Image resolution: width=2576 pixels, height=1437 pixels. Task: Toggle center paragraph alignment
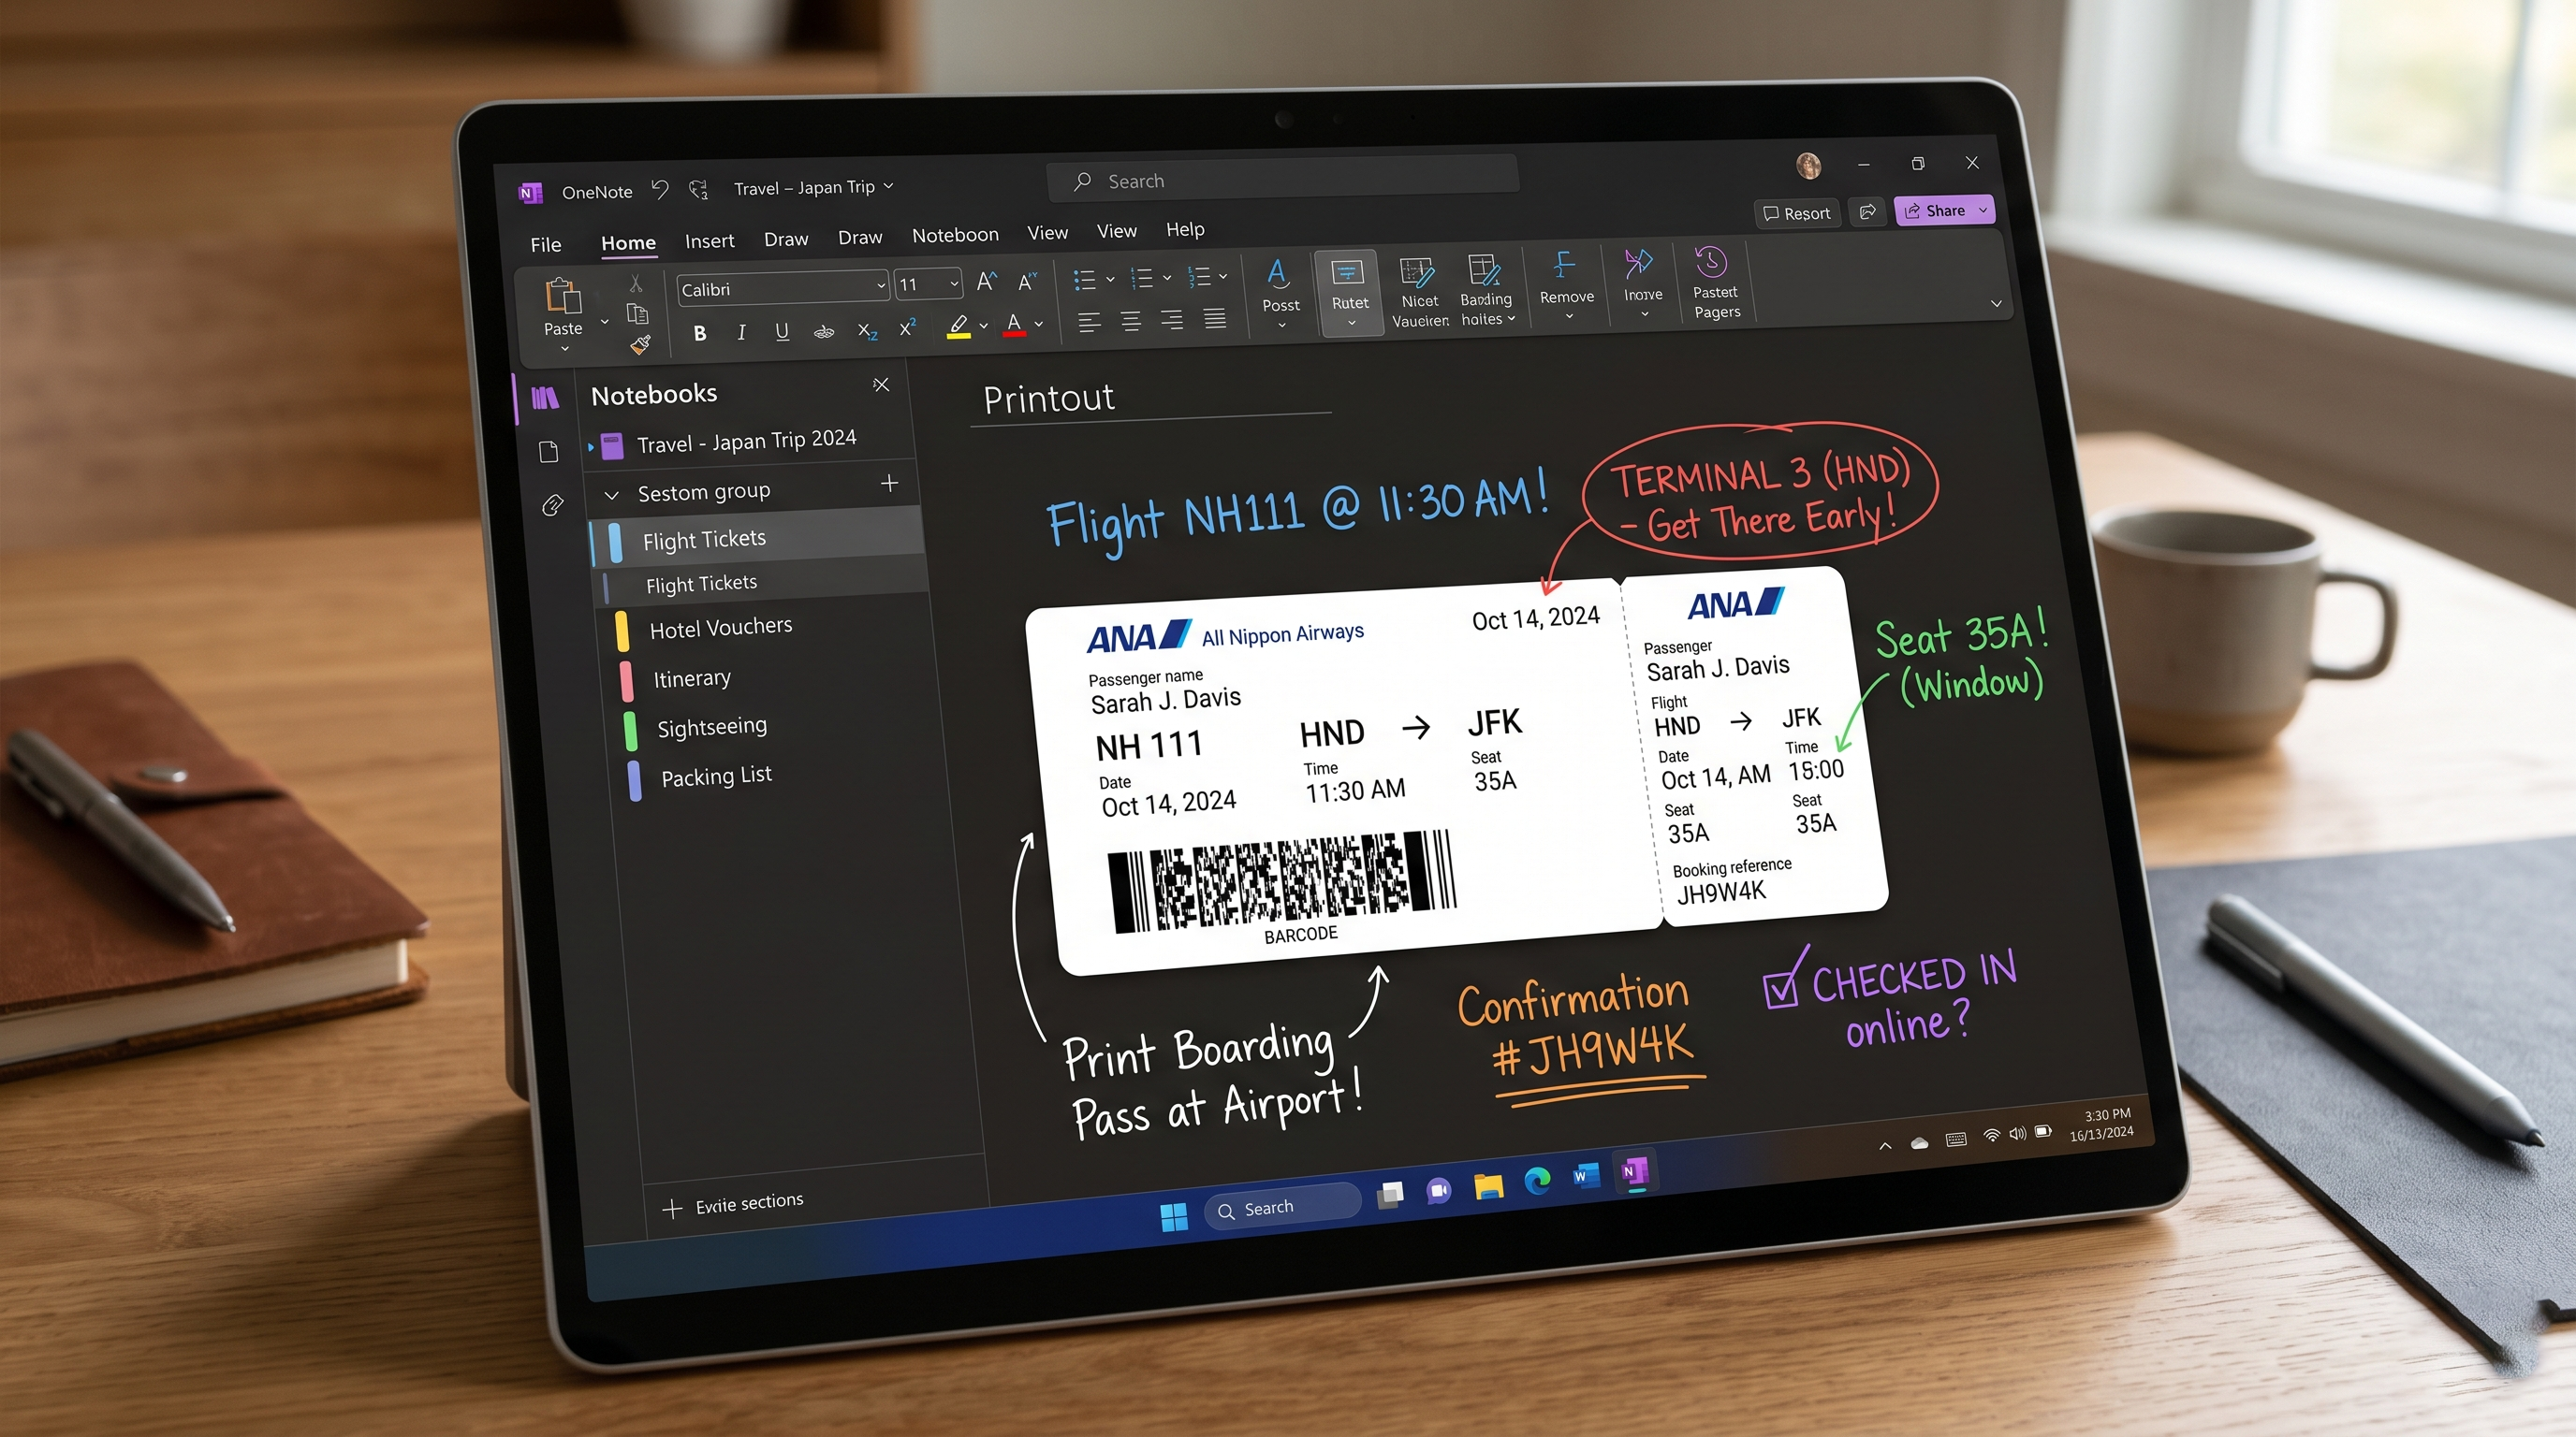1130,321
